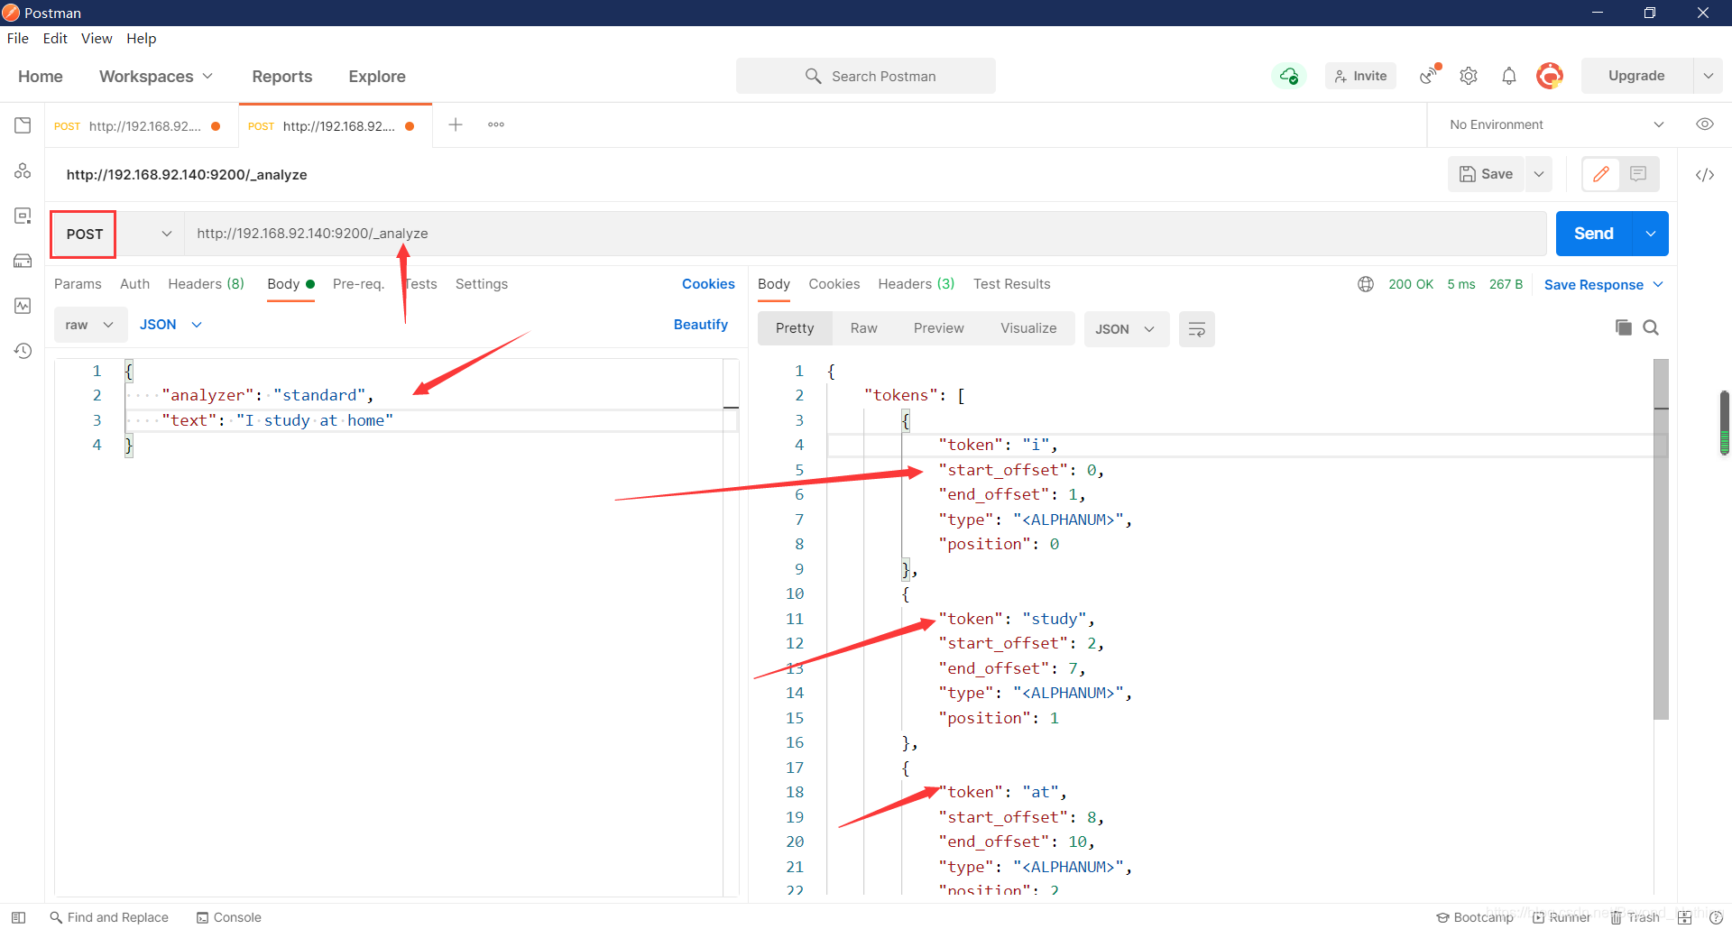1732x929 pixels.
Task: Open the Monitors sidebar icon
Action: click(23, 306)
